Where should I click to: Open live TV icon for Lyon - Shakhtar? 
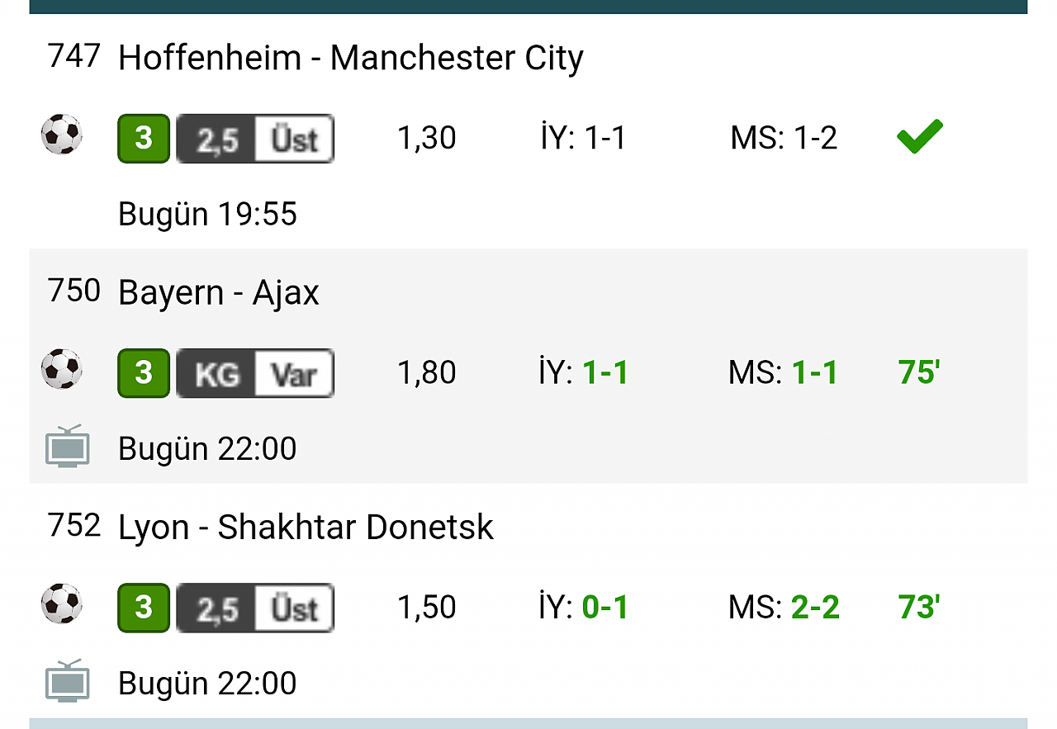[67, 681]
